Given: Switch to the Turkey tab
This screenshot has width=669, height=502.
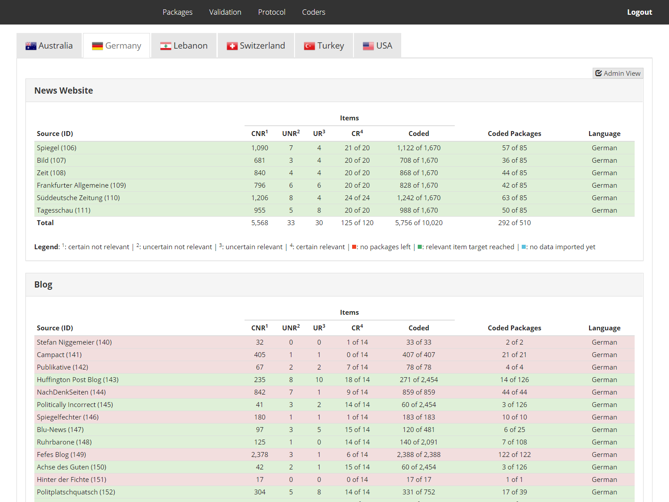Looking at the screenshot, I should (324, 45).
